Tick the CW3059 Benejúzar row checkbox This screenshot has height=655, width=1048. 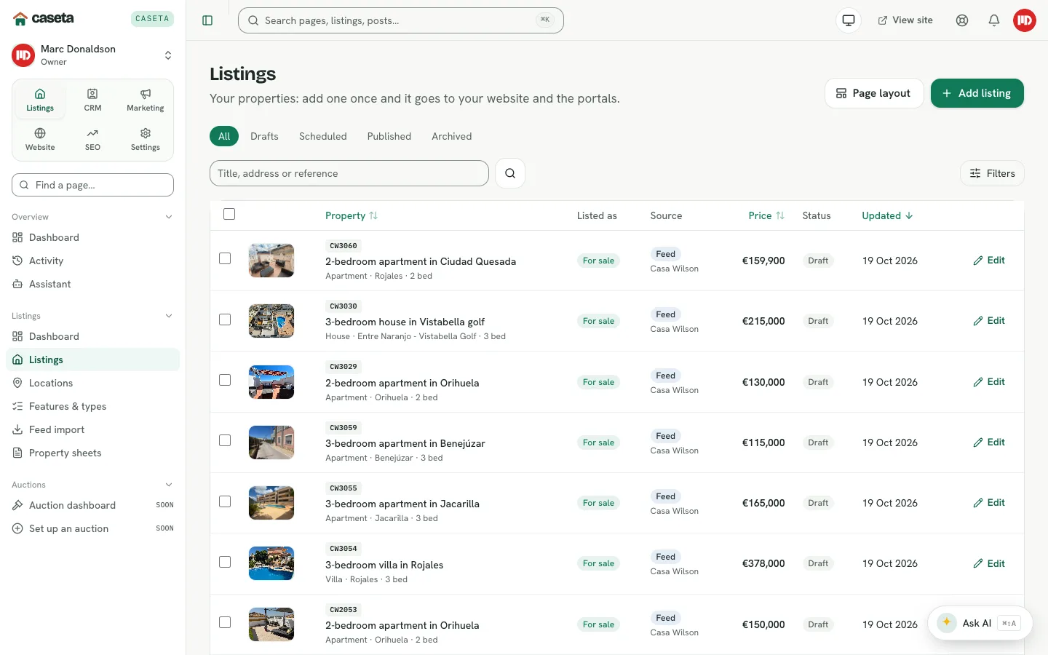point(225,440)
